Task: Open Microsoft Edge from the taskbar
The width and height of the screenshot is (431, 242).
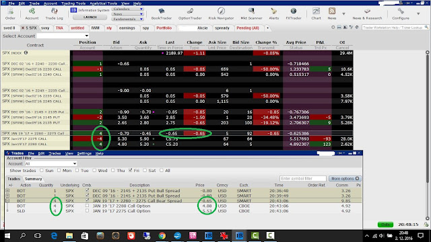Action: 54,235
